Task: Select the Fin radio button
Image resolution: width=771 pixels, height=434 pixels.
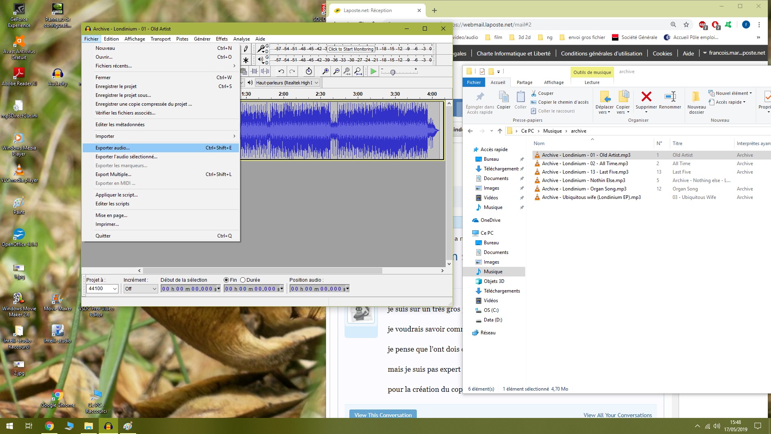Action: (x=226, y=280)
